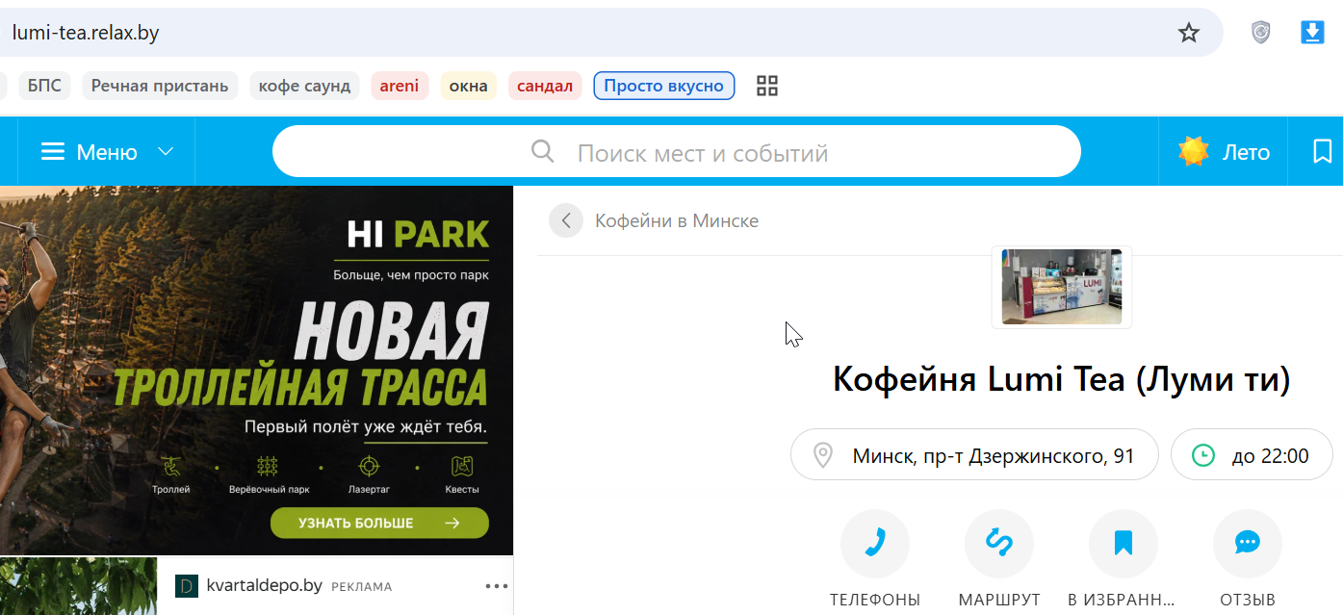Expand the Меню dropdown chevron
The width and height of the screenshot is (1343, 615).
[x=166, y=152]
